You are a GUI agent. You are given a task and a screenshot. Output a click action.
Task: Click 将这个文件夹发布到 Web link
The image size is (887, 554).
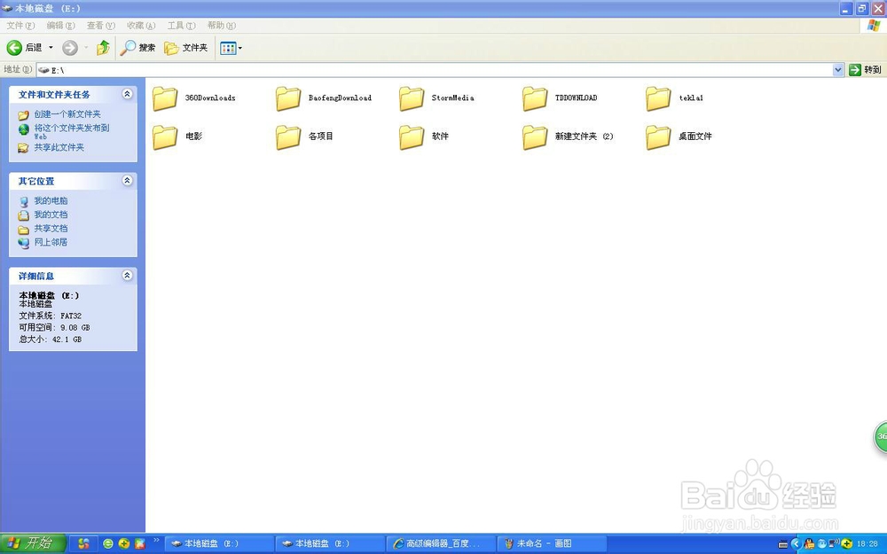[71, 131]
